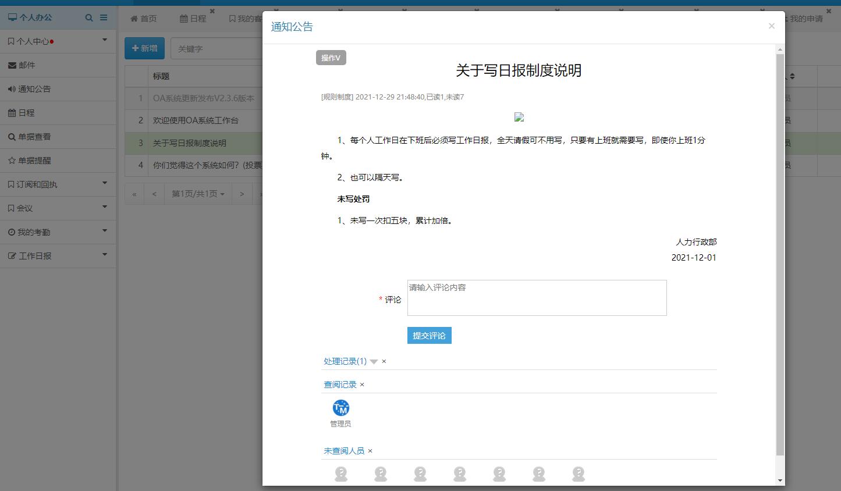Open the 操作 dropdown button
The height and width of the screenshot is (491, 841).
(x=331, y=58)
